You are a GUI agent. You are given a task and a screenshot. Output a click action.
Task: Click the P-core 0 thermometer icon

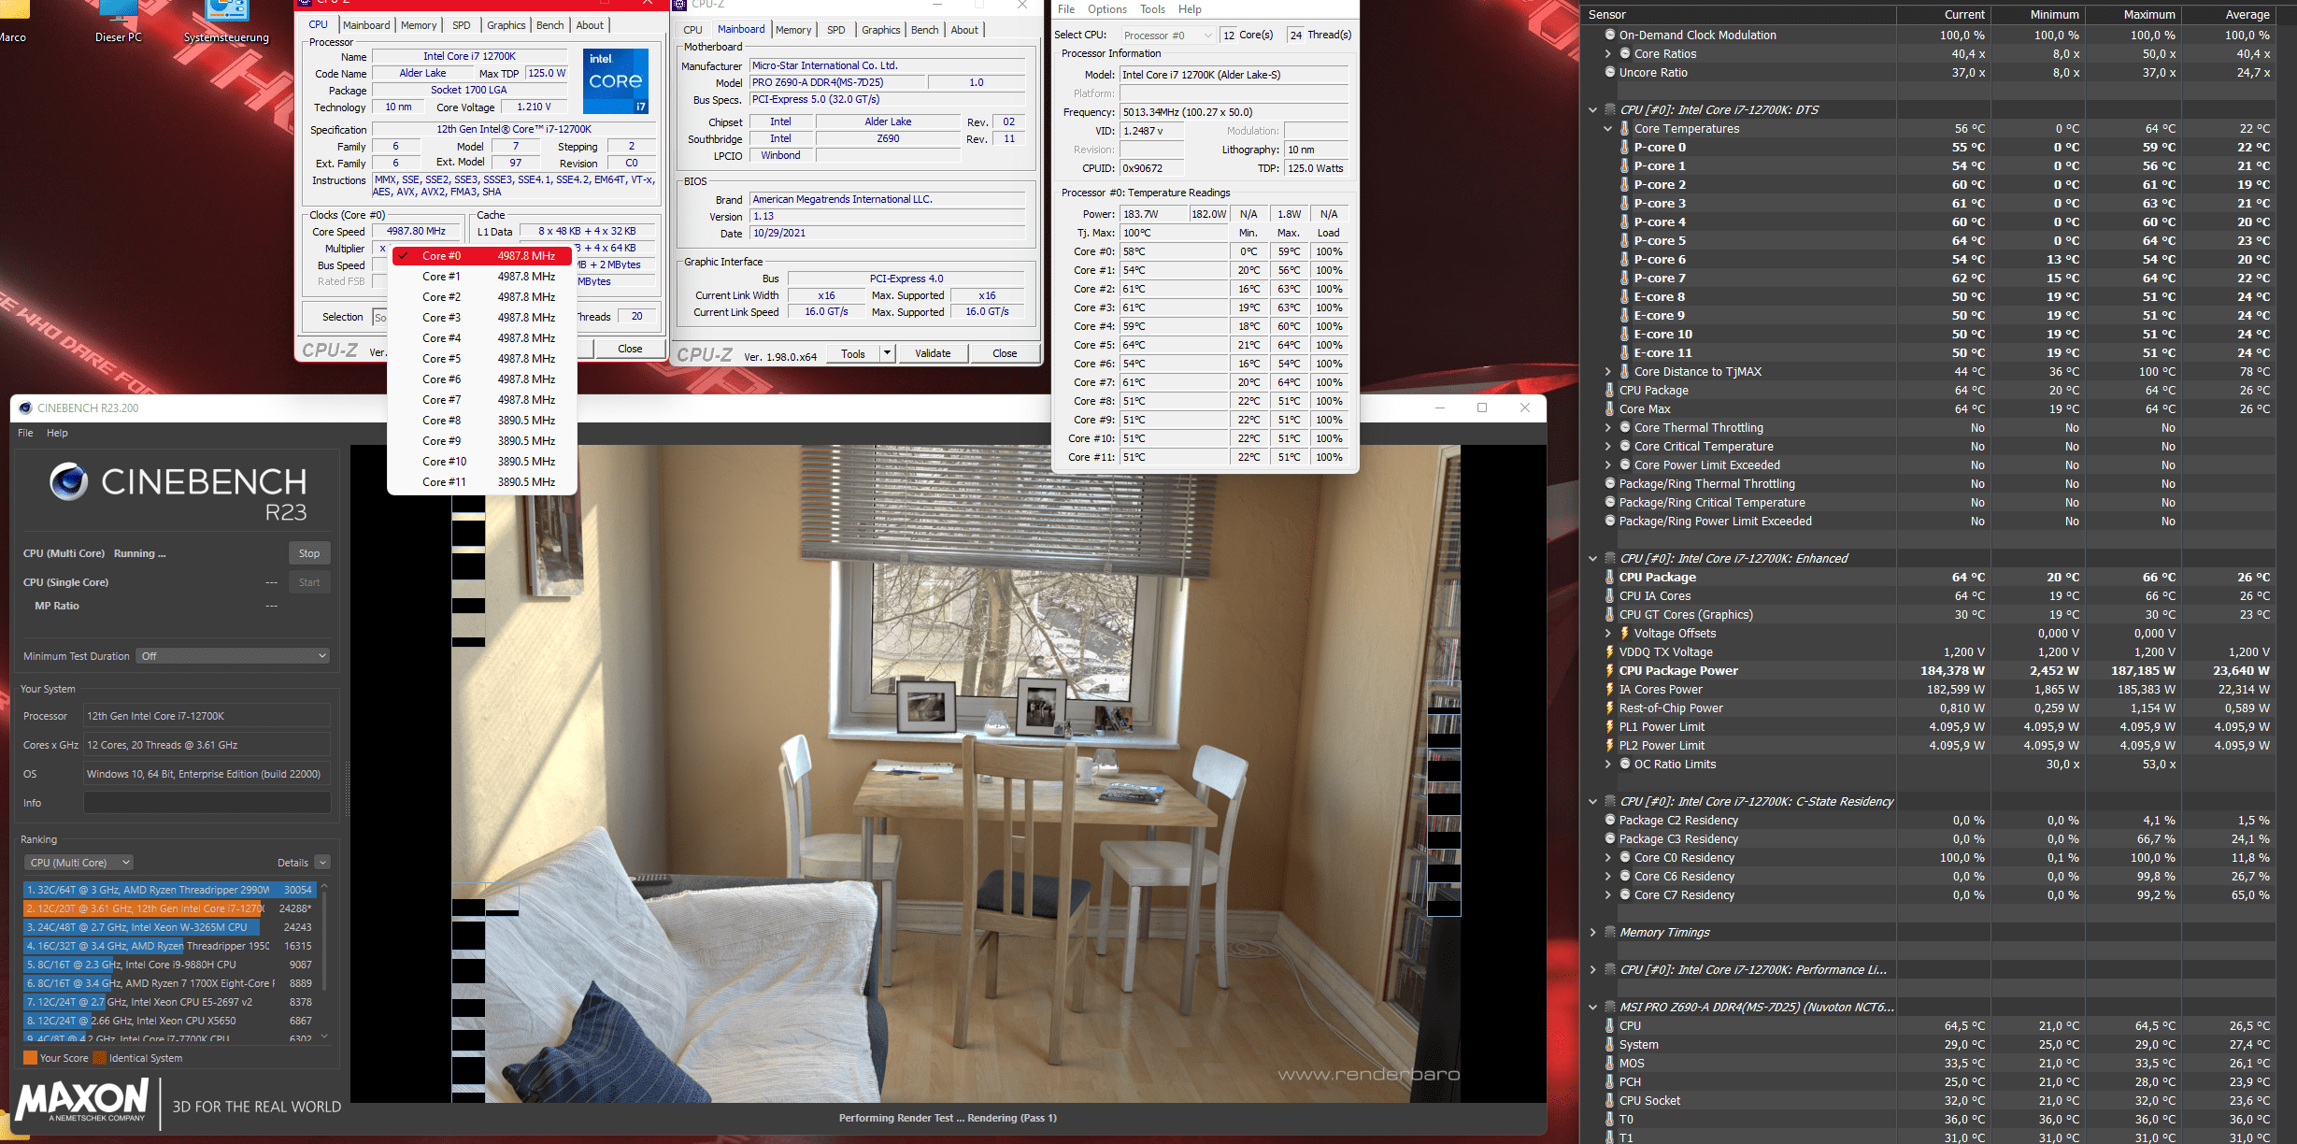1624,147
